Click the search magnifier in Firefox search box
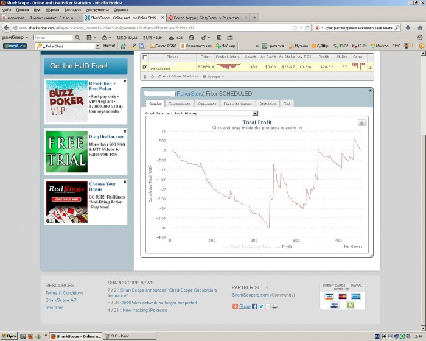This screenshot has width=426, height=341. coord(397,28)
